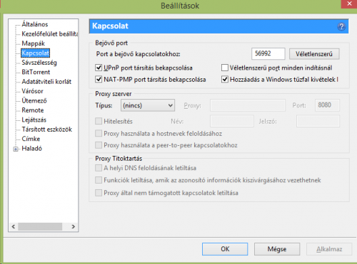Close the Beállítások window
Image resolution: width=357 pixels, height=264 pixels.
(x=349, y=4)
